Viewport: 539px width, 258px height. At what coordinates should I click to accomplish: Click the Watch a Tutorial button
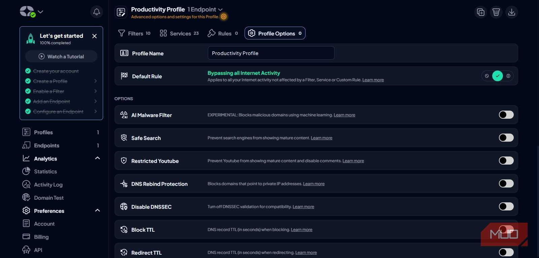[61, 56]
